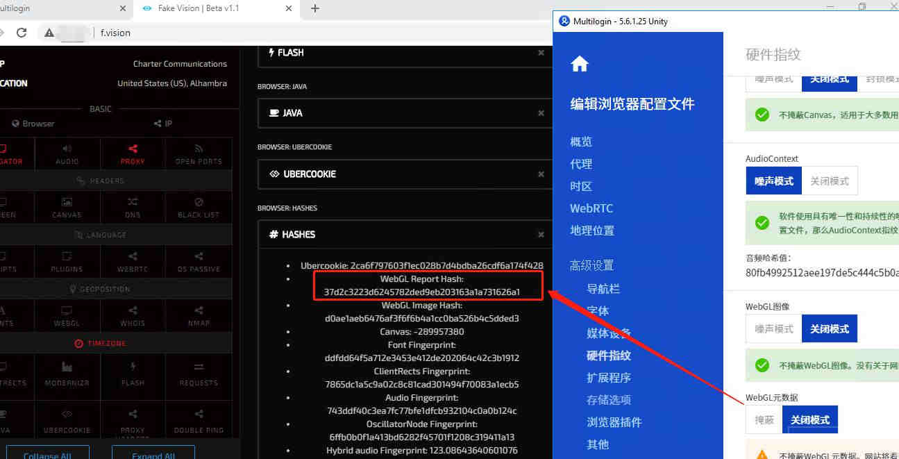Set AudioContext to 关闭模式
899x459 pixels.
(x=830, y=181)
